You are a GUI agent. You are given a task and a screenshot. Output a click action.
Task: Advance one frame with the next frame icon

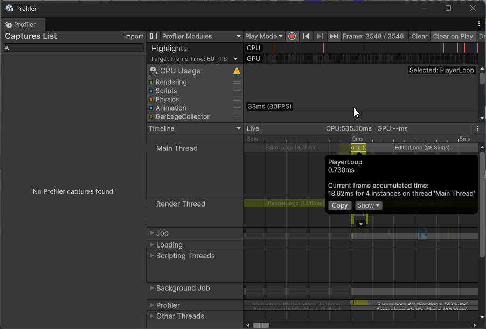(320, 36)
